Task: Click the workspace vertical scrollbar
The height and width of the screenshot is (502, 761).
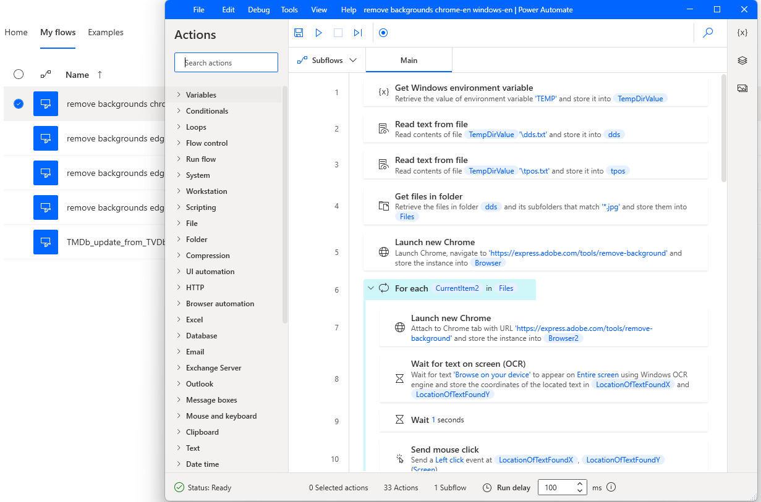Action: pyautogui.click(x=723, y=128)
